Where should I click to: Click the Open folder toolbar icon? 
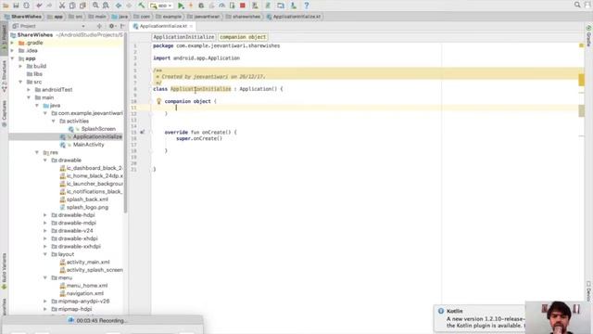pyautogui.click(x=6, y=6)
